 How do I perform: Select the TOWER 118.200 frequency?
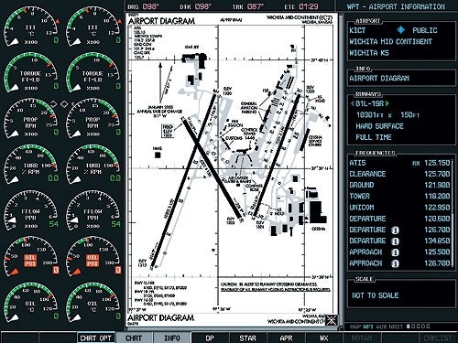pos(399,197)
